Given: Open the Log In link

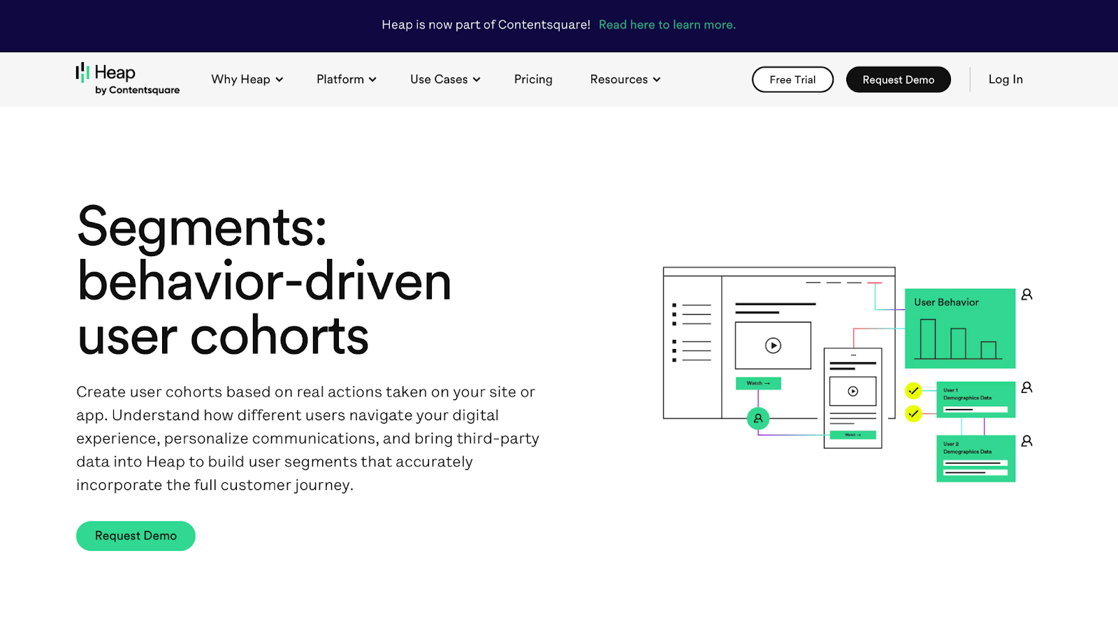Looking at the screenshot, I should [x=1006, y=80].
